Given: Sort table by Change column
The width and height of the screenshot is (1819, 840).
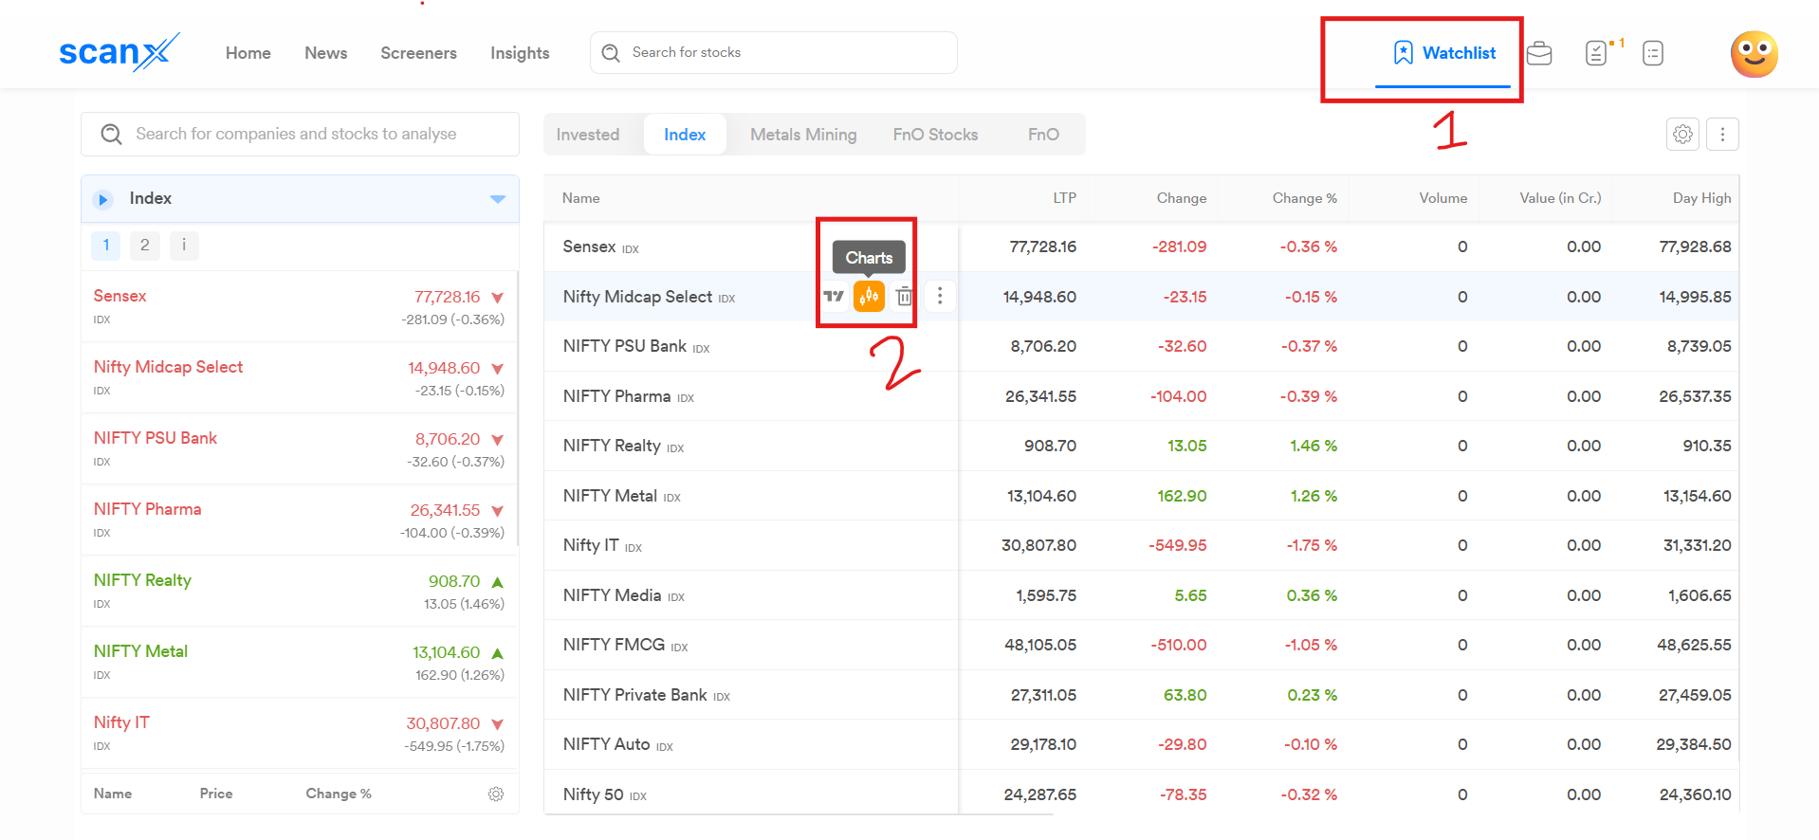Looking at the screenshot, I should [x=1182, y=198].
